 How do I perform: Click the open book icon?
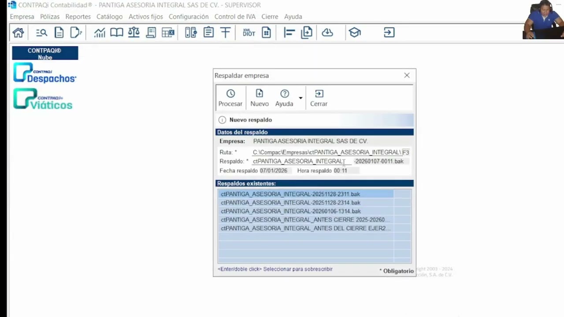click(x=116, y=33)
